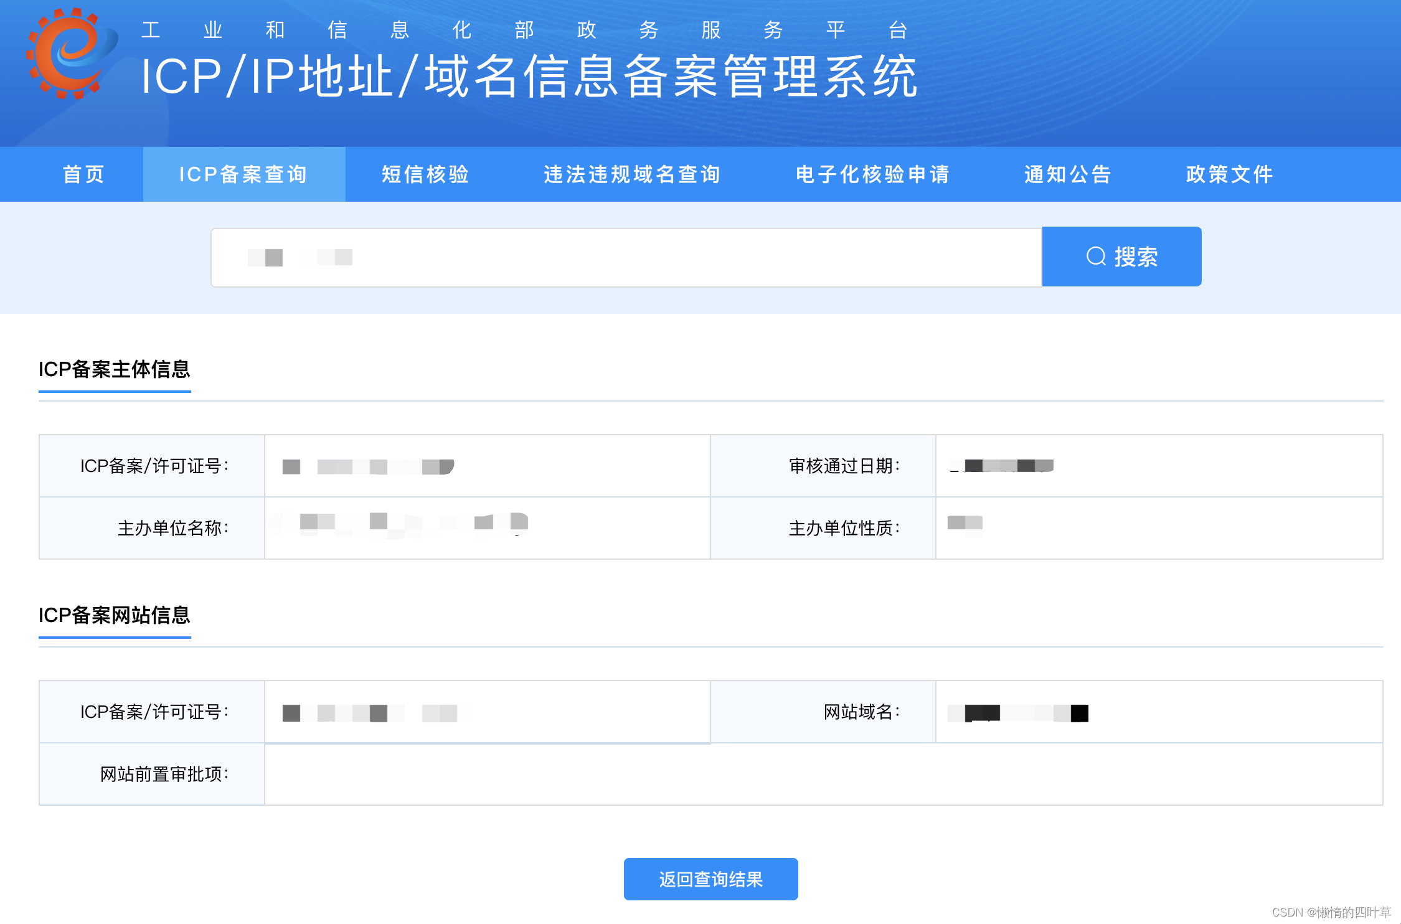Click the empty 网站前置审批项 value cell
The width and height of the screenshot is (1401, 924).
[x=822, y=774]
